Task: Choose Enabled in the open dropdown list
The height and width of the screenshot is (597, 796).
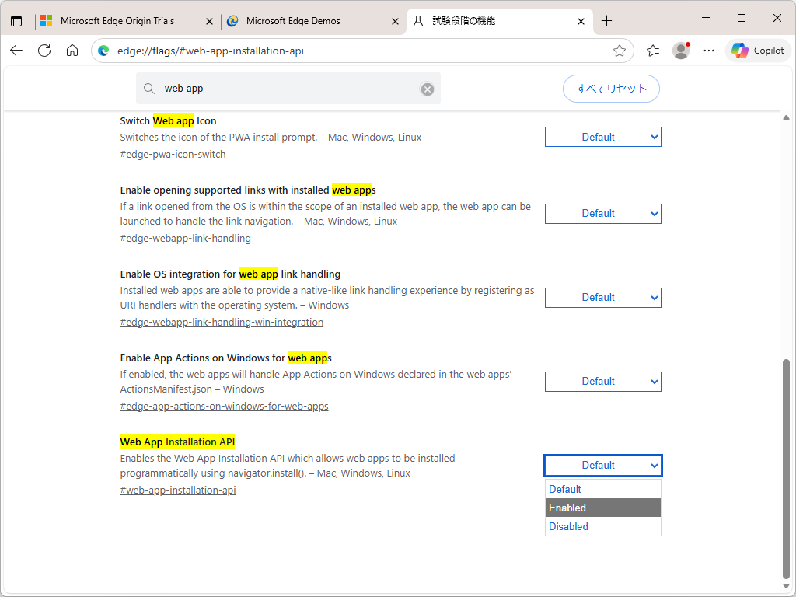Action: click(603, 508)
